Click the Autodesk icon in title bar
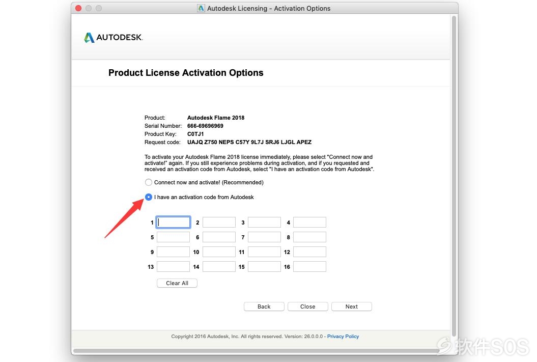The image size is (537, 362). coord(201,8)
